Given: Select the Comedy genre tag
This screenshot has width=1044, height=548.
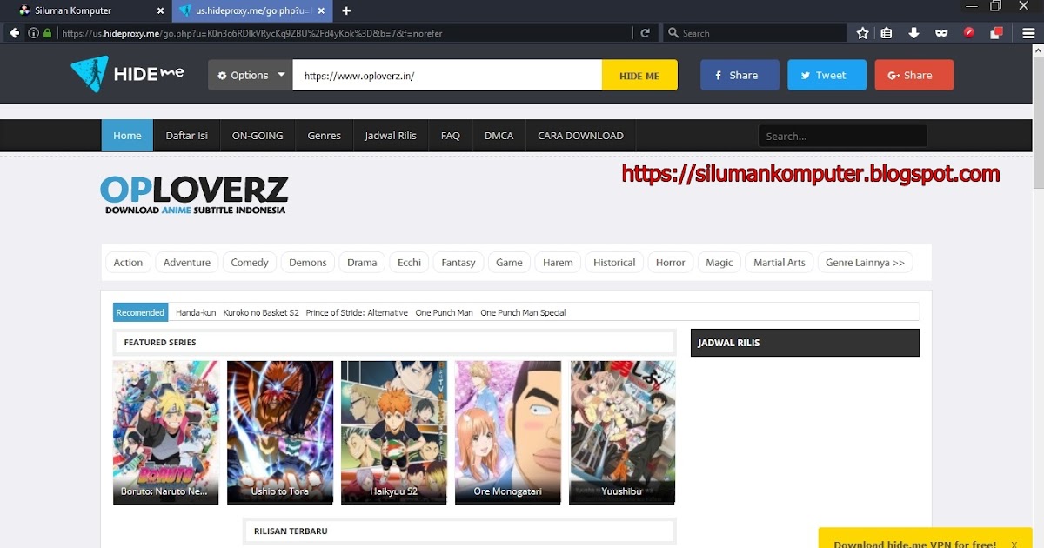Looking at the screenshot, I should (250, 263).
